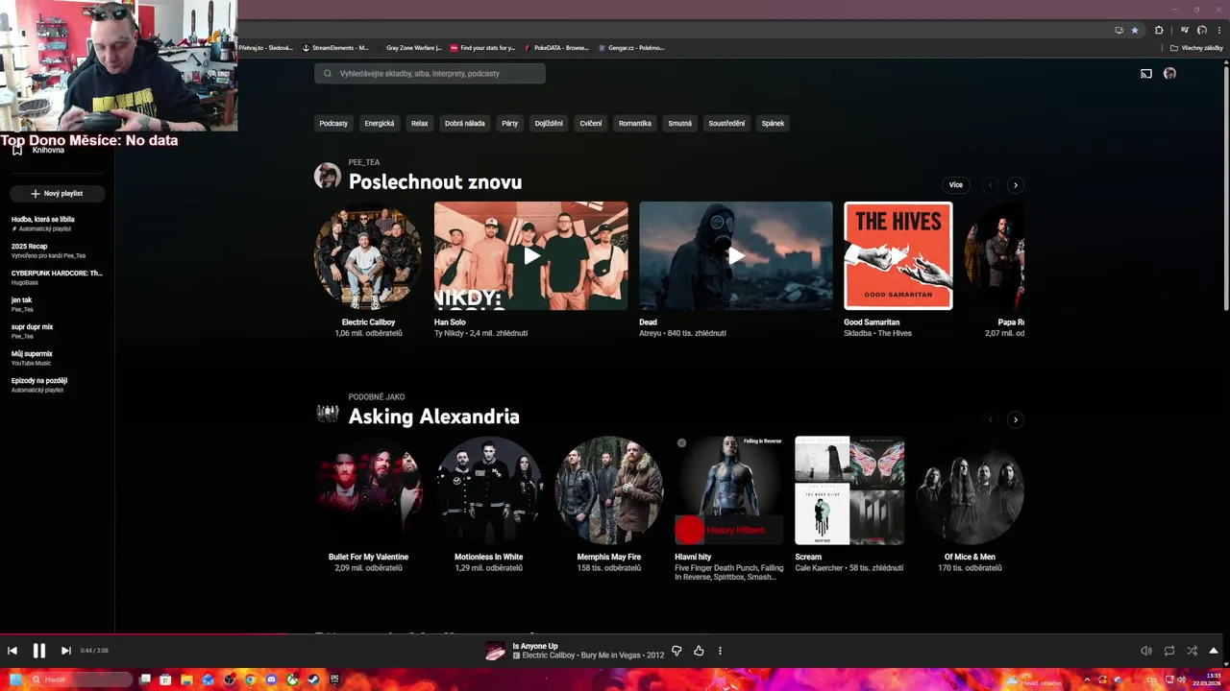Open the Hlavní hity Heavy Hitters playlist
This screenshot has height=691, width=1230.
click(x=728, y=490)
